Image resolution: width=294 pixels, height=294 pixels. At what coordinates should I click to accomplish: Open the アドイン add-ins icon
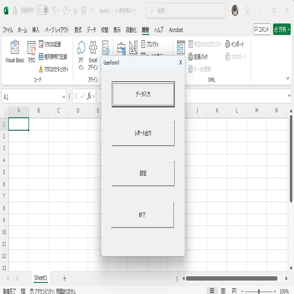point(81,55)
